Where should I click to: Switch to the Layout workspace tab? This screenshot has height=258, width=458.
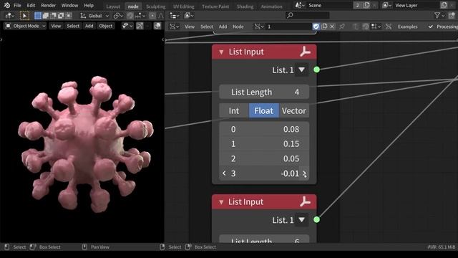(113, 6)
